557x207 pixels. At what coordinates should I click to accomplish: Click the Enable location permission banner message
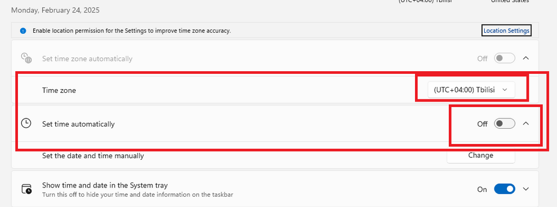click(132, 31)
